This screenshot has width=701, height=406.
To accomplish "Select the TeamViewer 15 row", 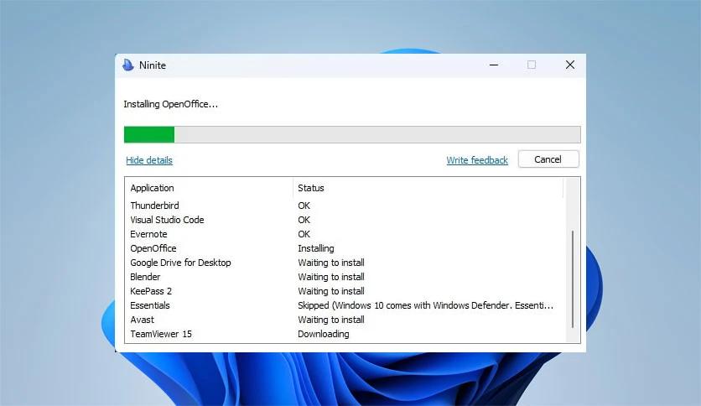I will 345,335.
